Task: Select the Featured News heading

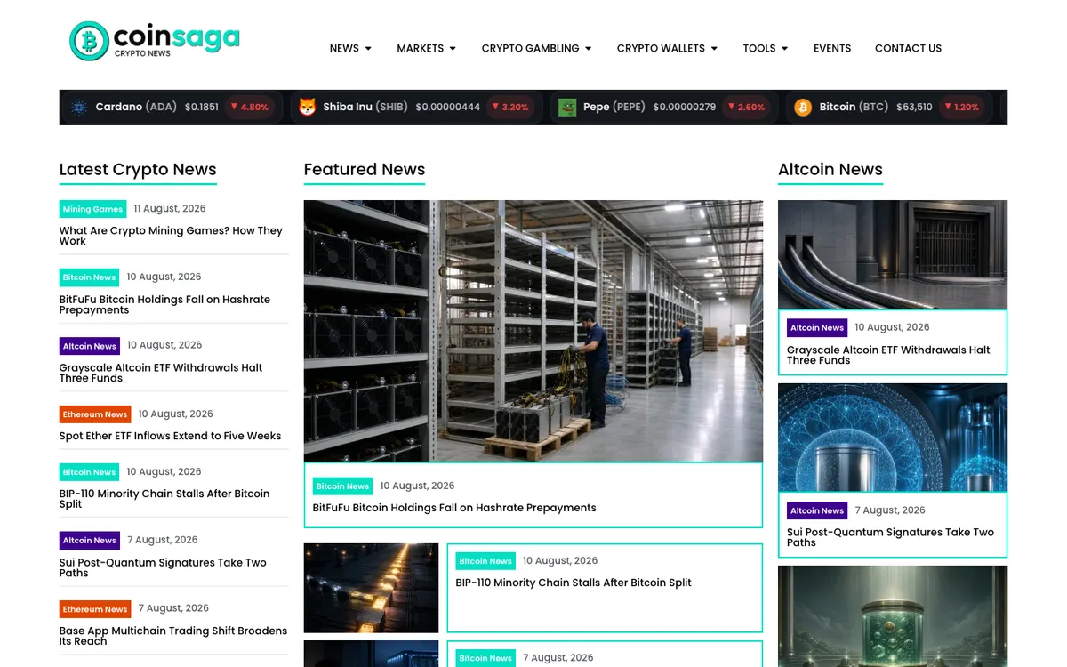Action: point(365,169)
